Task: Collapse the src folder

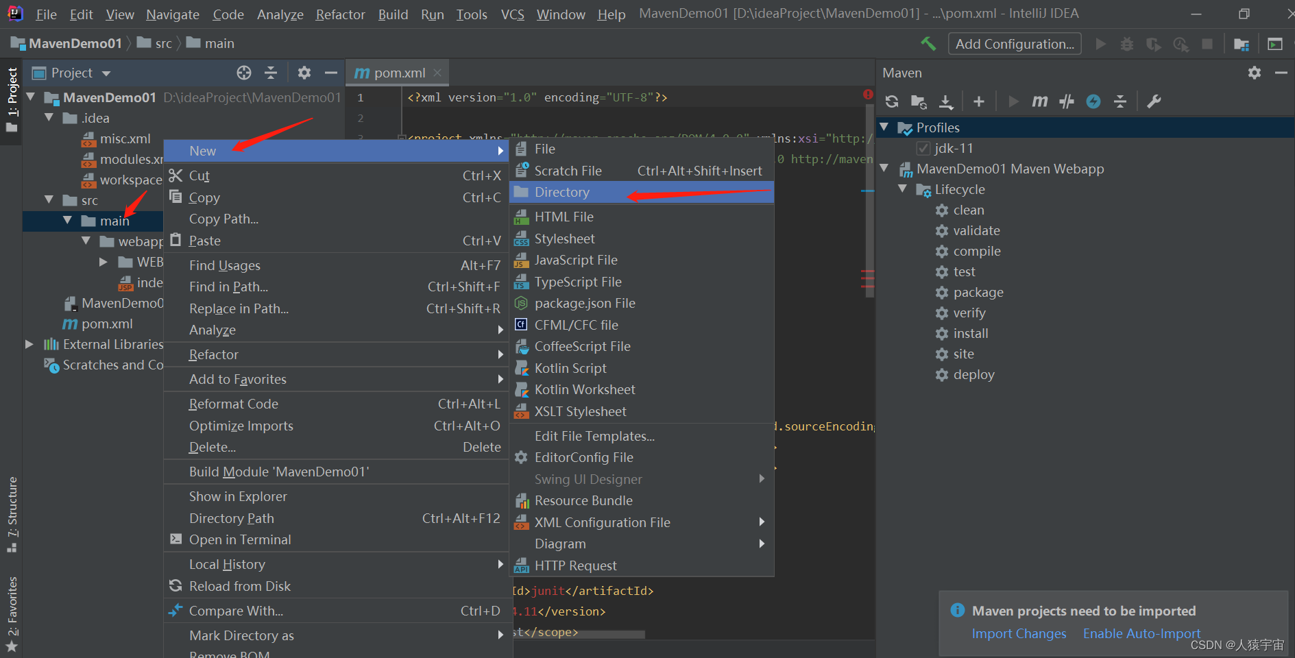Action: tap(49, 200)
